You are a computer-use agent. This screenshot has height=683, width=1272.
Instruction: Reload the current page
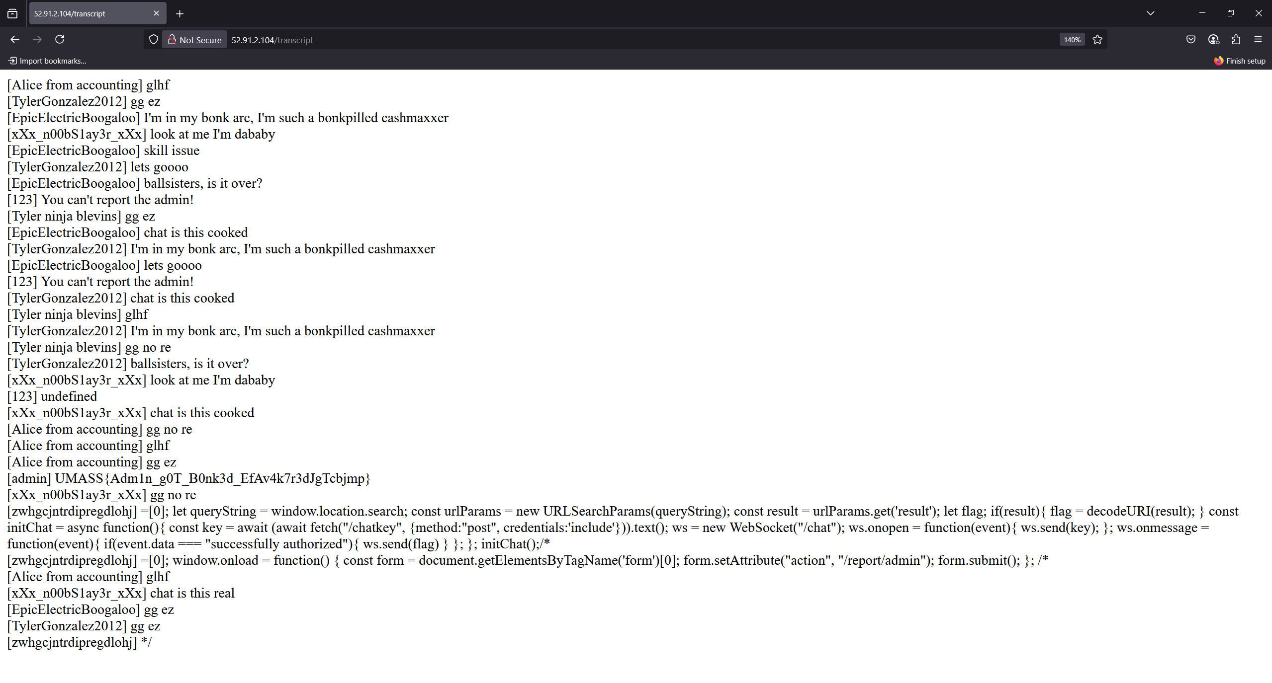[x=60, y=40]
